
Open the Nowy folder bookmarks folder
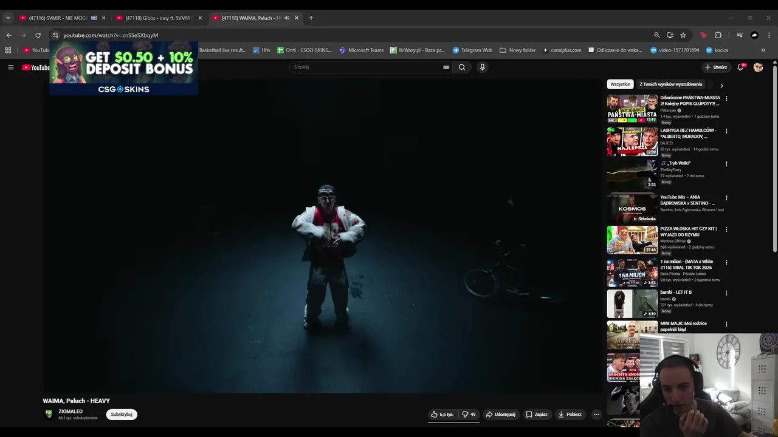(517, 50)
